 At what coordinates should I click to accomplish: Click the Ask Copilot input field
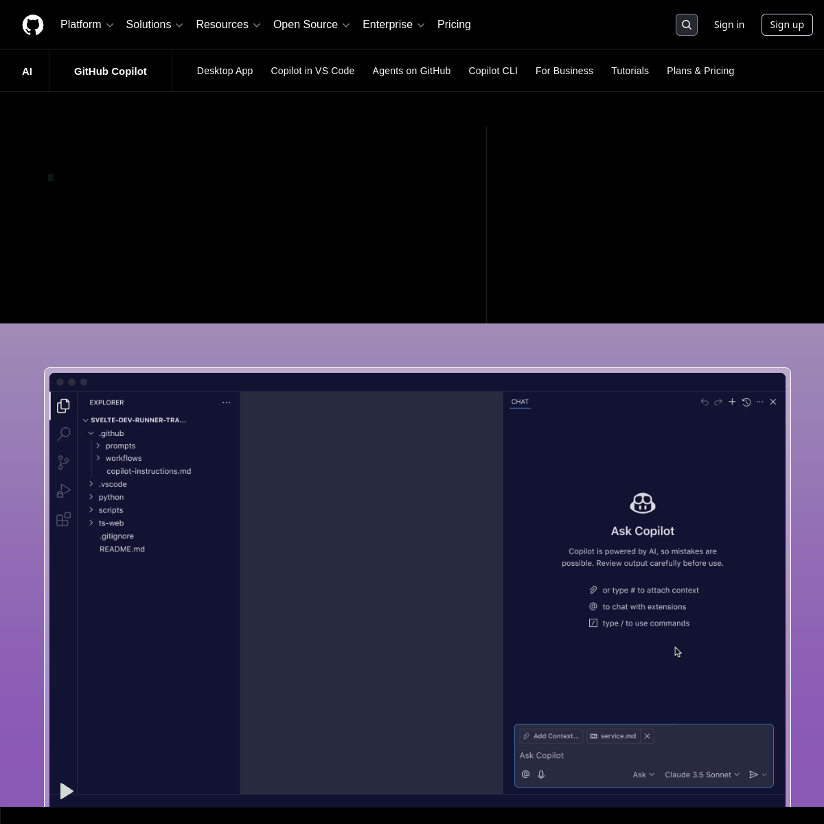click(644, 755)
